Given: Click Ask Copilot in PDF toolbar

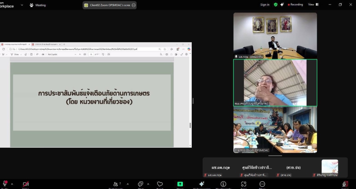Looking at the screenshot, I should coord(53,54).
